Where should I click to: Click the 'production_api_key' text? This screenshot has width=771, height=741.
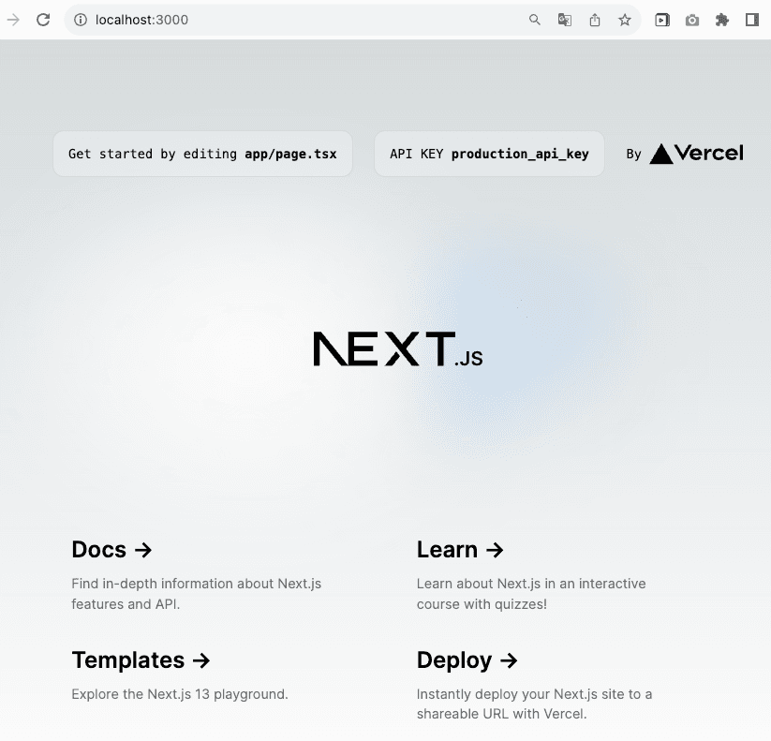520,154
